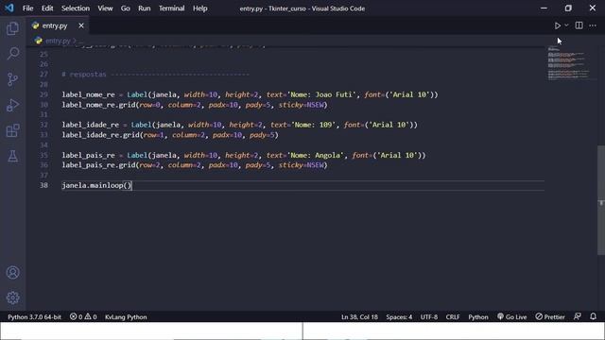Screen dimensions: 605x340
Task: Change encoding via UTF-8
Action: 429,317
